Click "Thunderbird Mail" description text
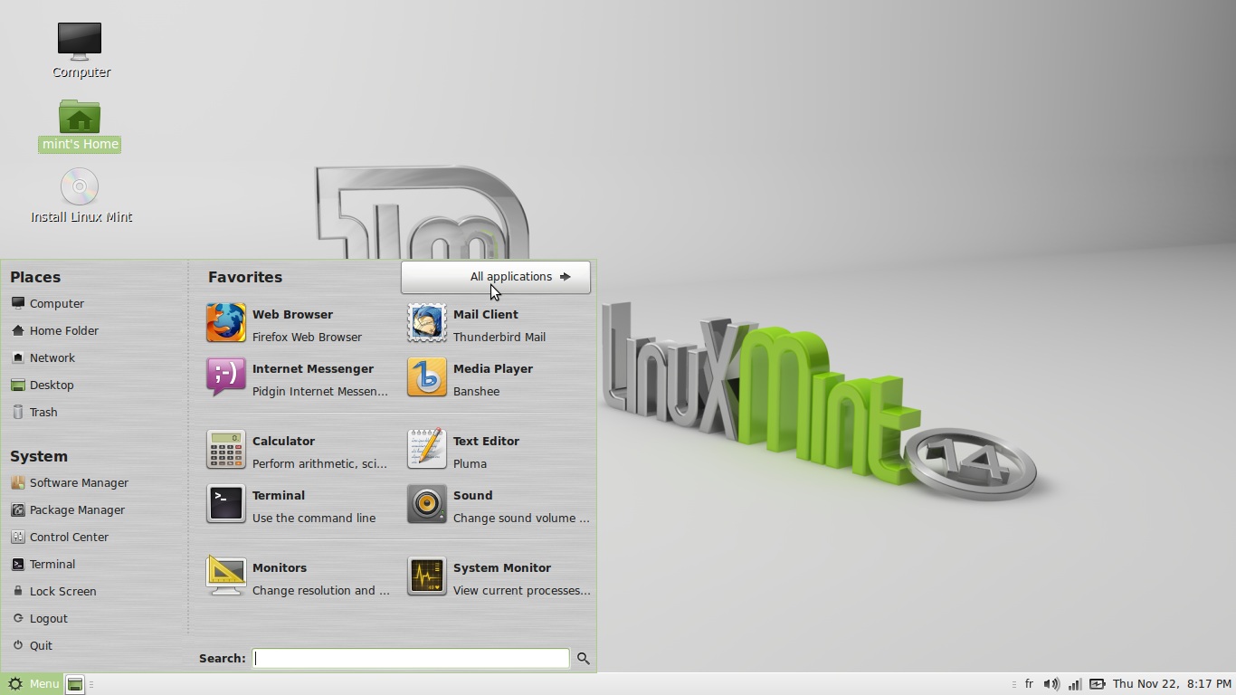Screen dimensions: 1236x695 point(499,338)
